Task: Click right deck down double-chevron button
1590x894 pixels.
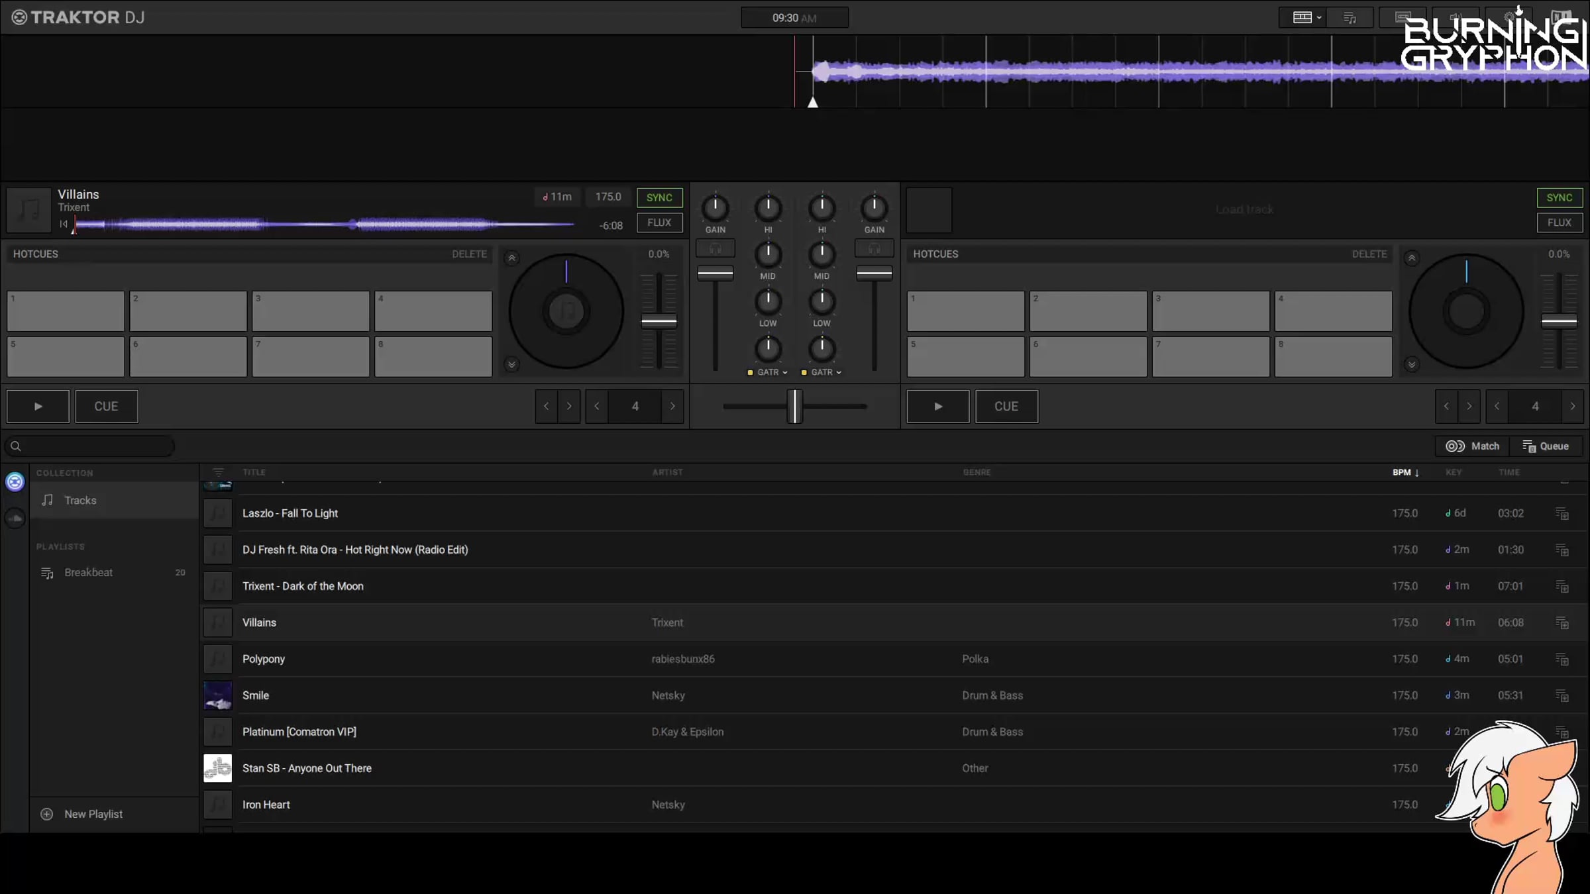Action: click(x=1412, y=364)
